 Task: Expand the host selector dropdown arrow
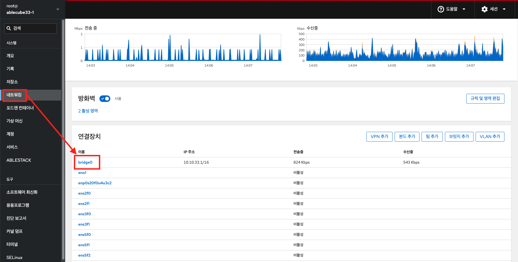point(58,10)
